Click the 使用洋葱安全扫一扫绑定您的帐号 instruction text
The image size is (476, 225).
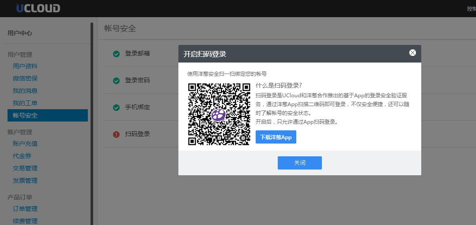(x=227, y=74)
